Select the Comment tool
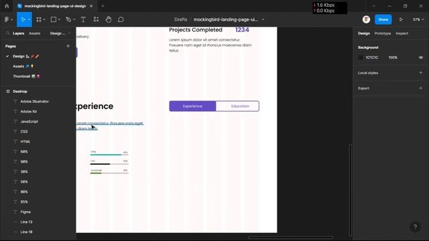Image resolution: width=429 pixels, height=241 pixels. click(121, 19)
